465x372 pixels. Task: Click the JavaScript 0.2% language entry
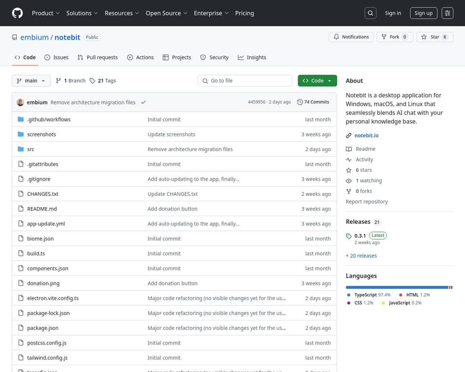[x=402, y=303]
